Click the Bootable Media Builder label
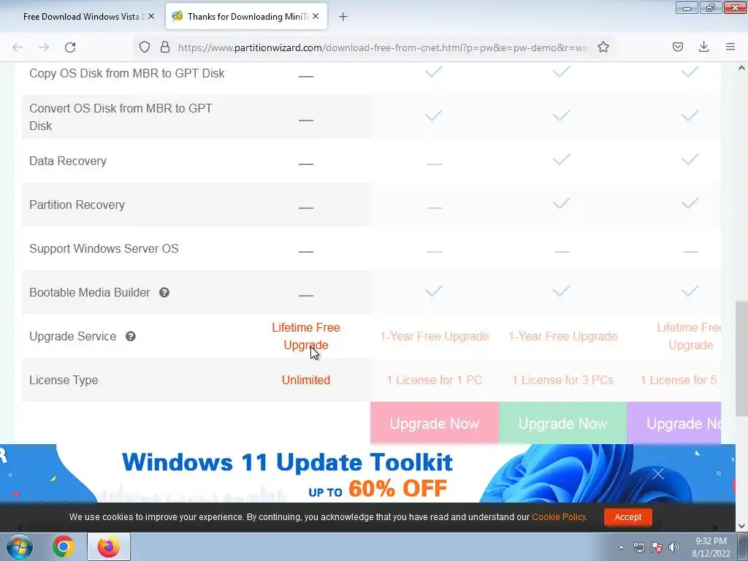The width and height of the screenshot is (748, 561). tap(90, 292)
